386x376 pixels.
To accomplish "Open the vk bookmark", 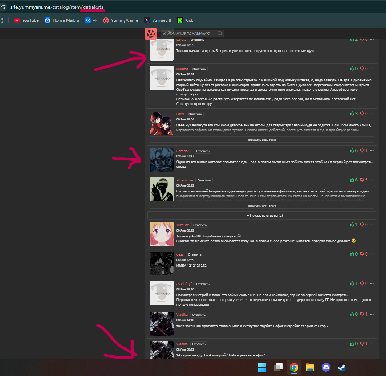I will (92, 20).
